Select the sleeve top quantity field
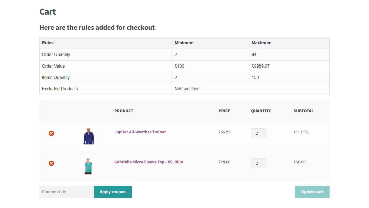The image size is (369, 208). click(259, 163)
